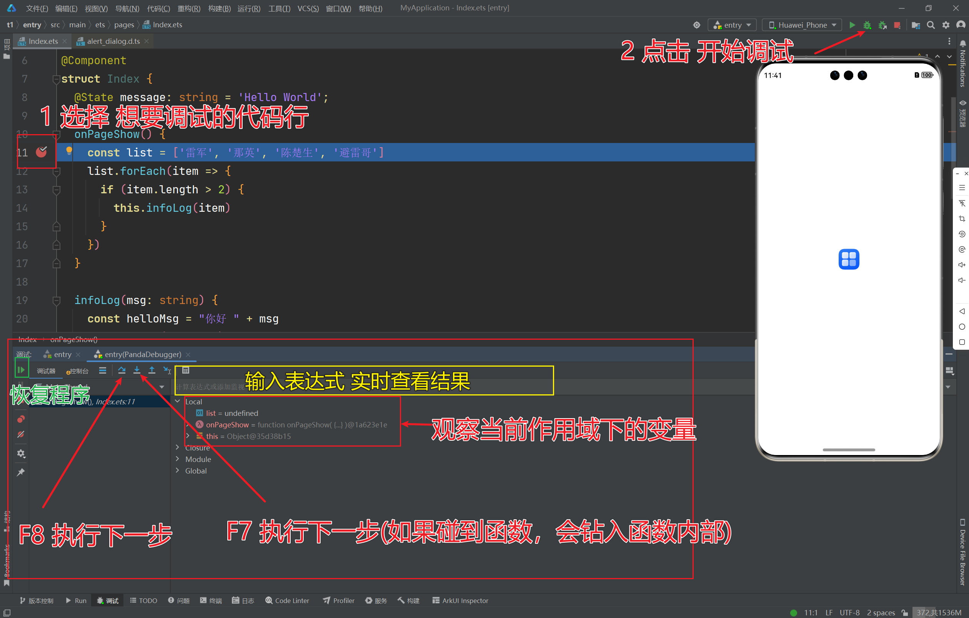The width and height of the screenshot is (969, 618).
Task: Click the expression watch input field
Action: (x=282, y=387)
